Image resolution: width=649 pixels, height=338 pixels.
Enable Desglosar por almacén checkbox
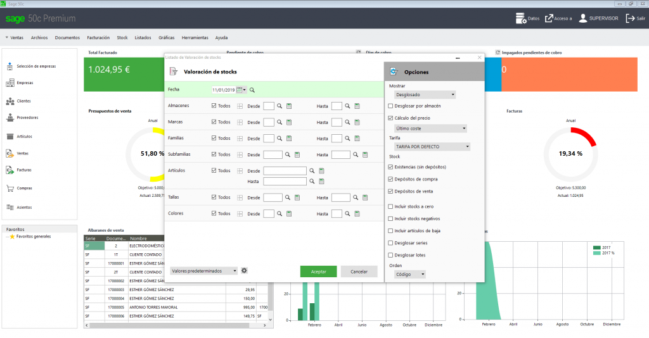coord(390,106)
